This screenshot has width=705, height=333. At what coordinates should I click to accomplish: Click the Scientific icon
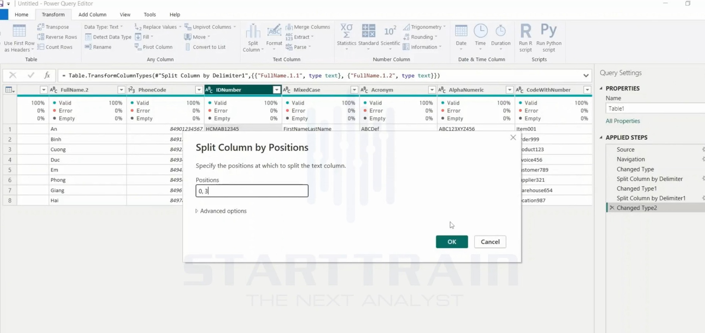[390, 37]
